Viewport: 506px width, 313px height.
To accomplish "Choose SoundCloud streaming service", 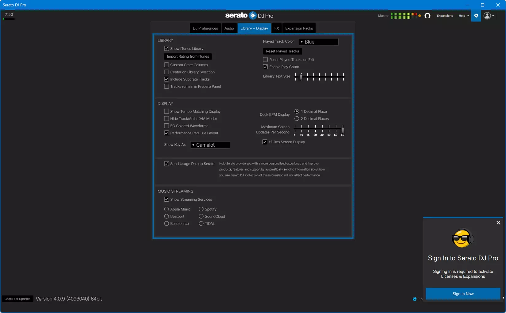I will pos(201,216).
